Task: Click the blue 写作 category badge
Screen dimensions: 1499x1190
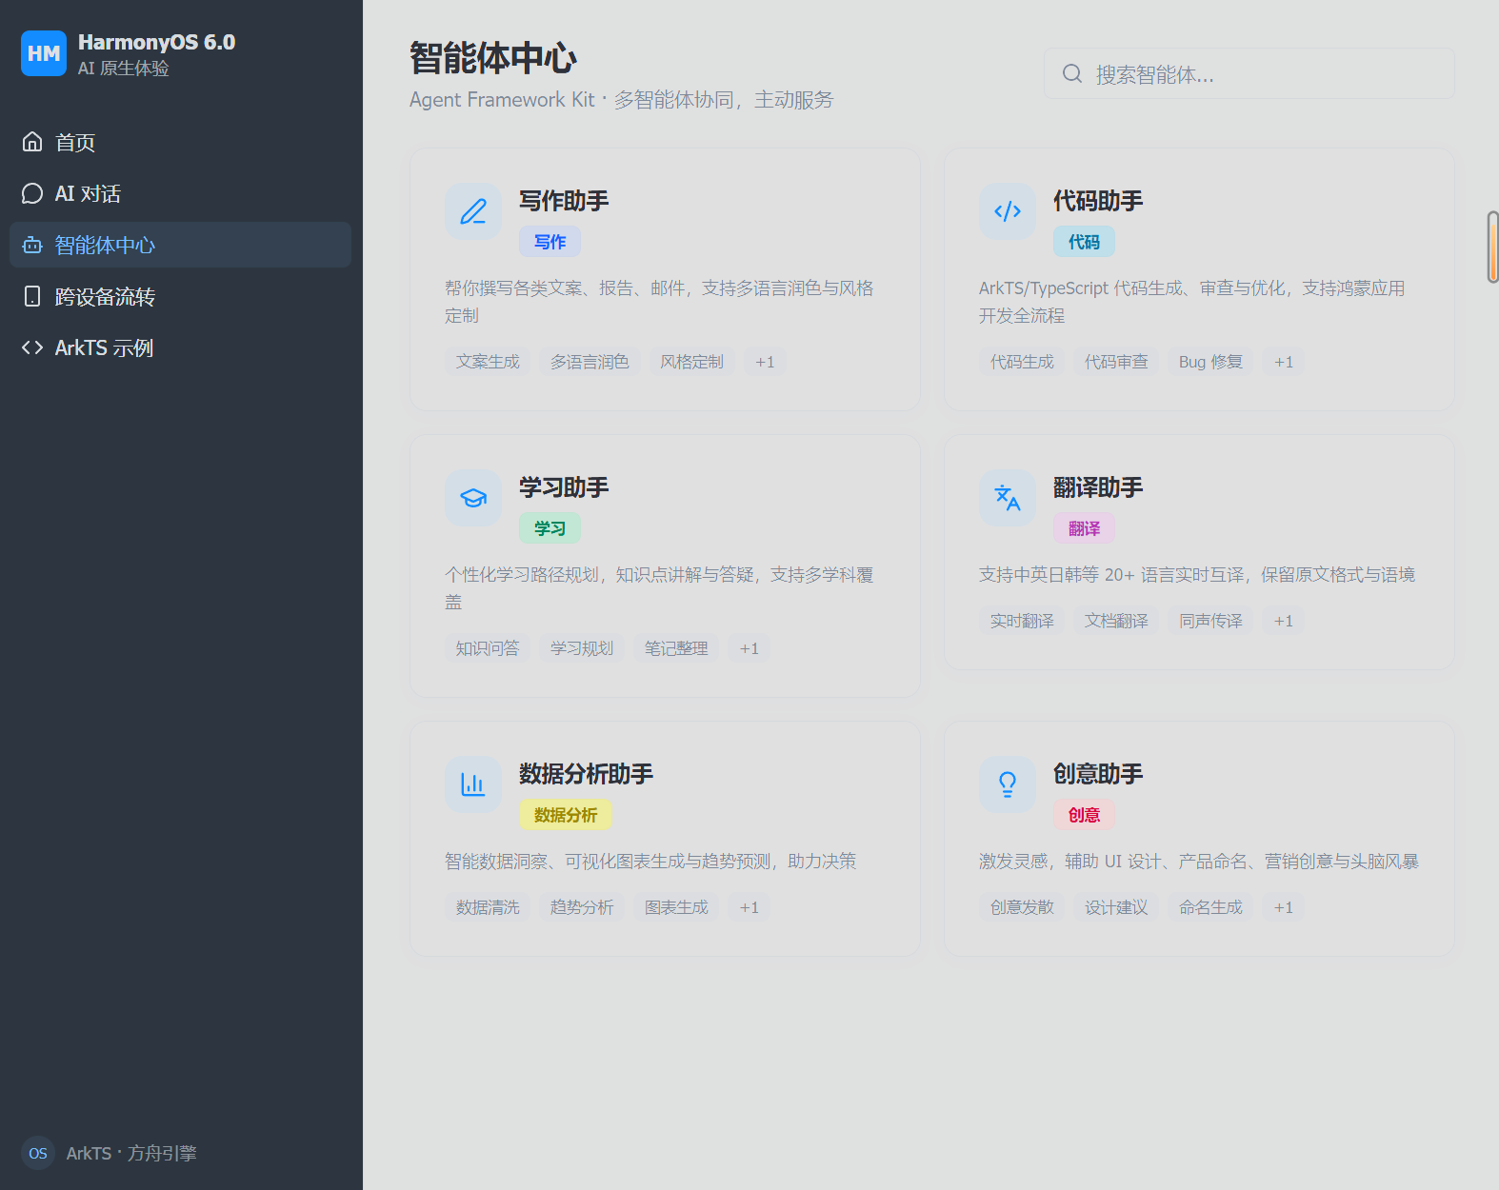Action: click(550, 242)
